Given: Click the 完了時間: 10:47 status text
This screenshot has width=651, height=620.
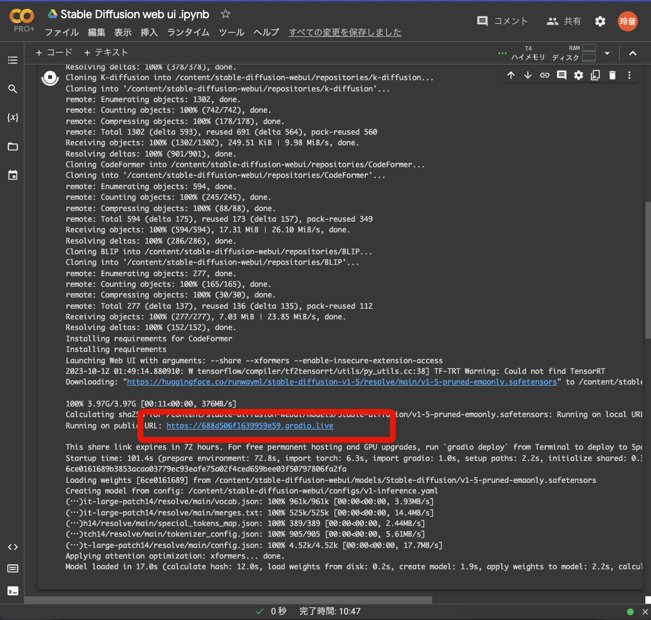Looking at the screenshot, I should tap(330, 611).
